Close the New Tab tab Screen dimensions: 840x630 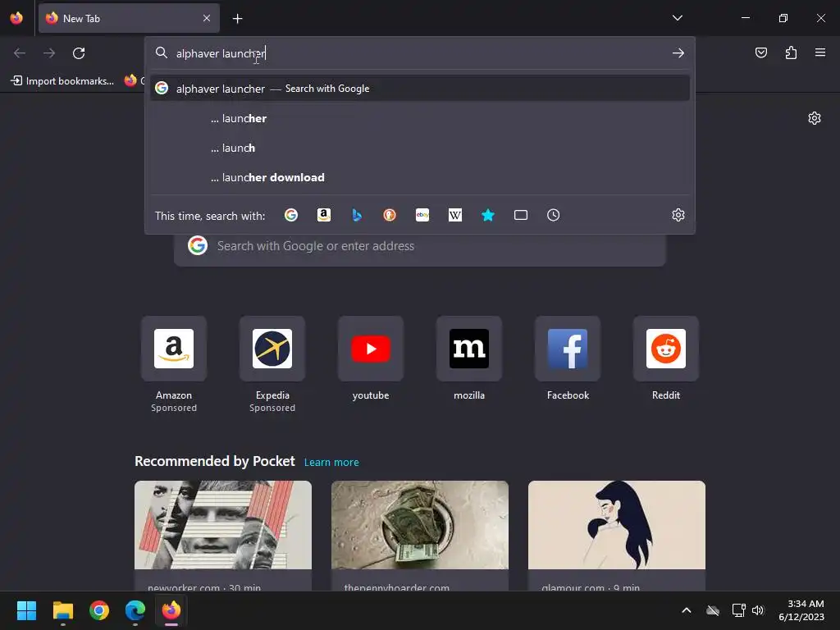click(x=206, y=18)
